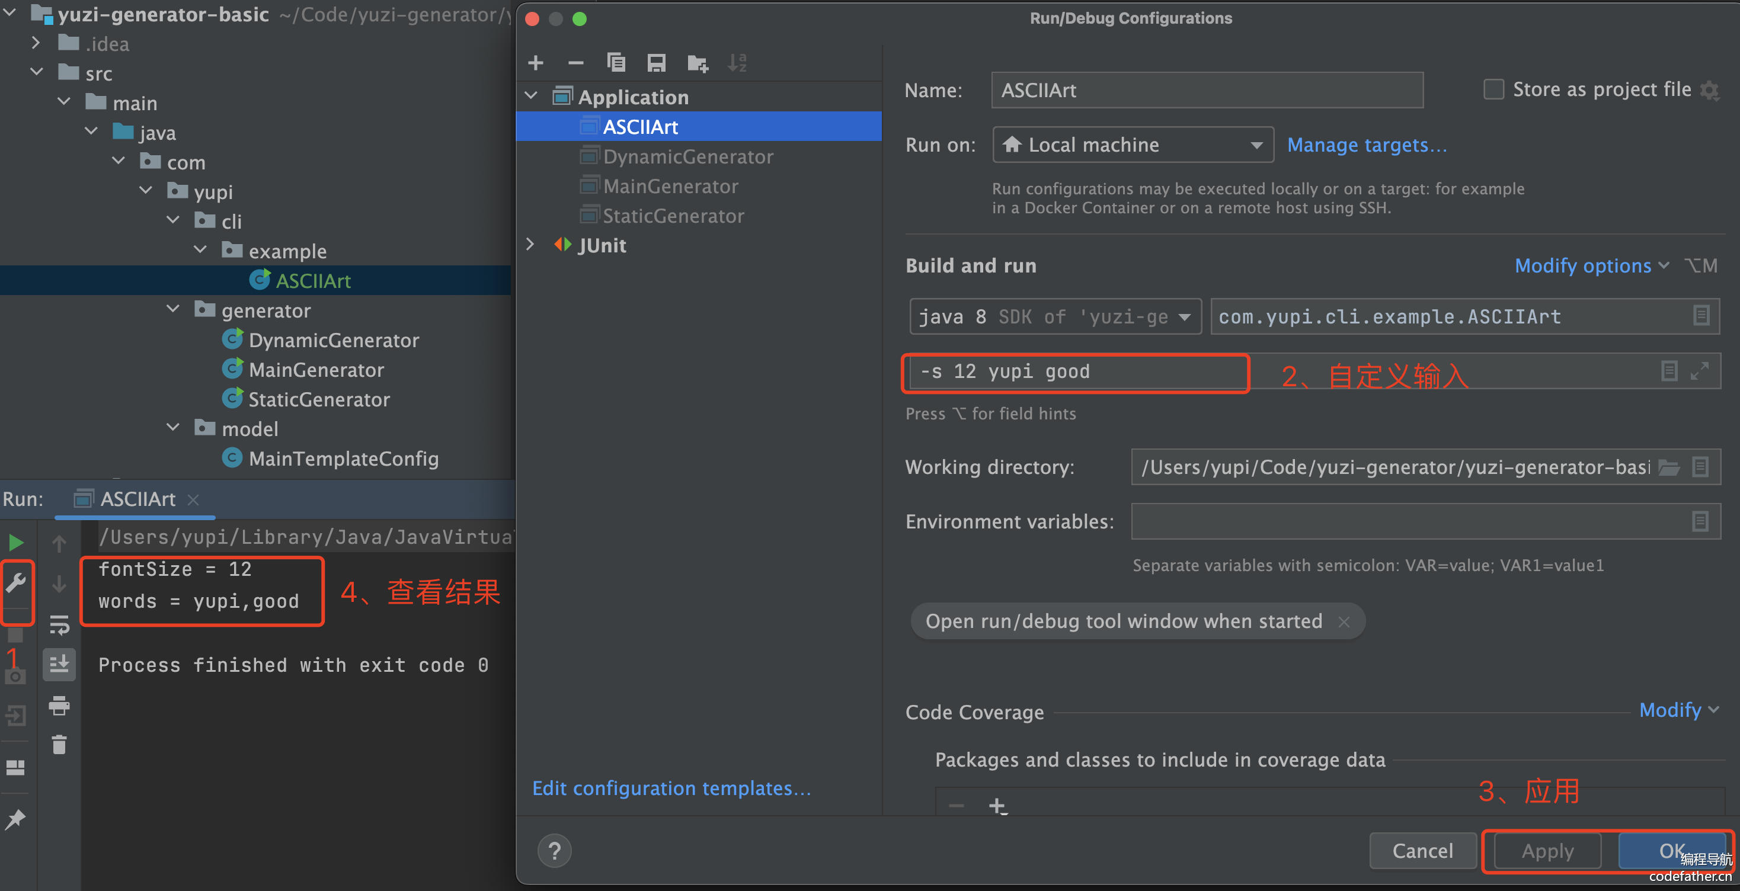Image resolution: width=1740 pixels, height=891 pixels.
Task: Add new configuration with plus icon
Action: (x=536, y=63)
